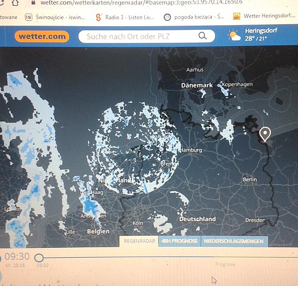The width and height of the screenshot is (298, 286).
Task: Click the timeline slider handle at 09:30
Action: pos(39,258)
